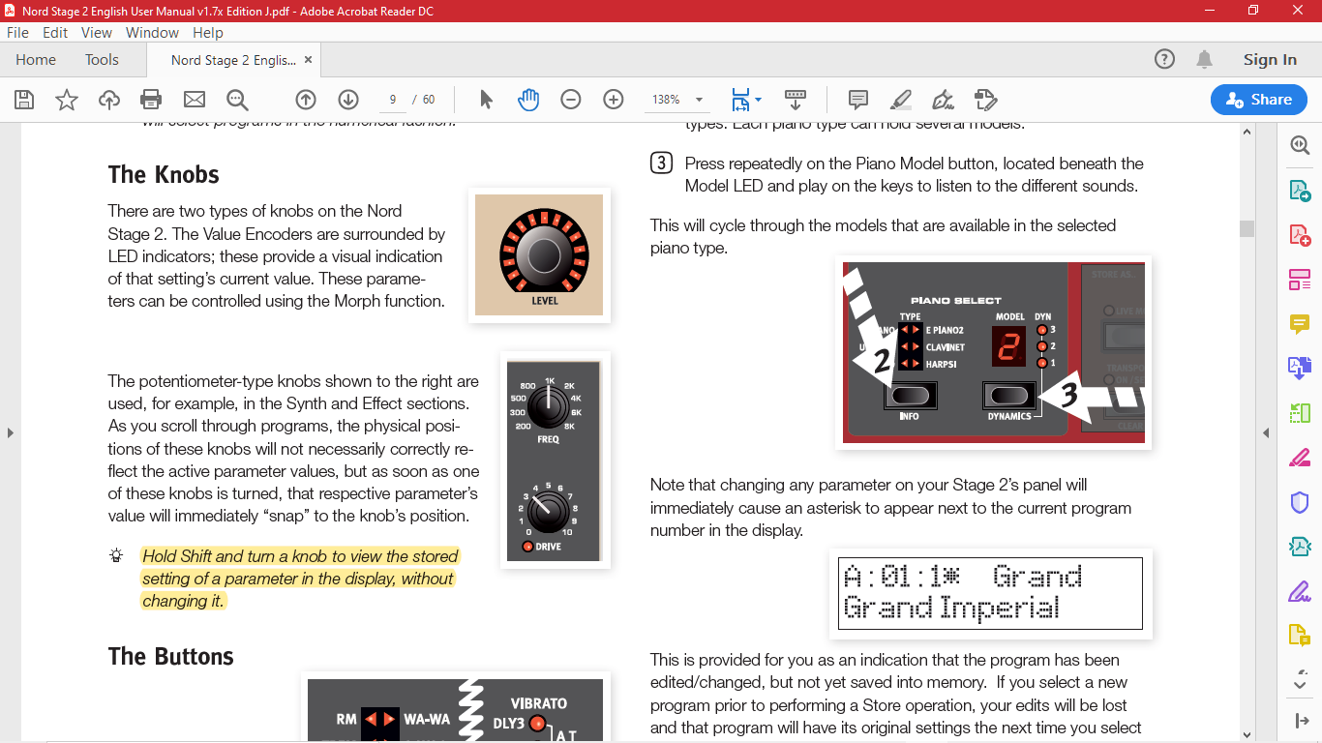Image resolution: width=1322 pixels, height=743 pixels.
Task: Select the highlighter pen tool
Action: 900,100
